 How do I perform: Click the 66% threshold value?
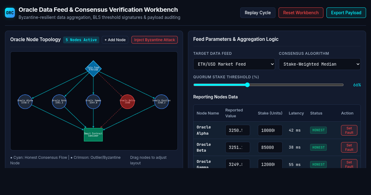pyautogui.click(x=357, y=85)
